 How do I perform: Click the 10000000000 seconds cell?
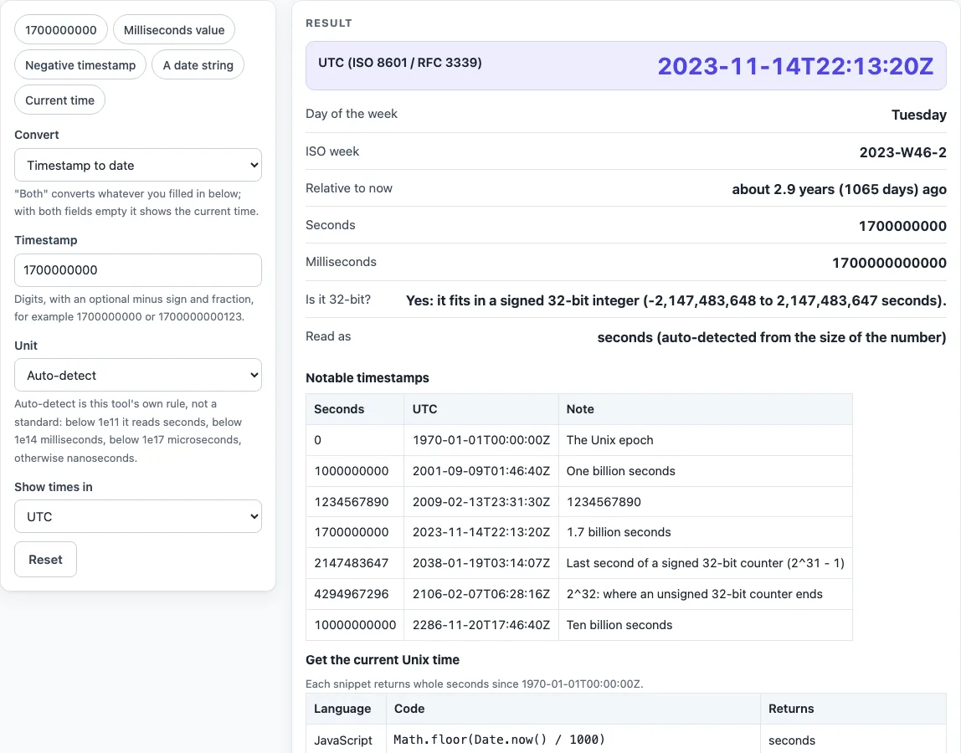[355, 625]
